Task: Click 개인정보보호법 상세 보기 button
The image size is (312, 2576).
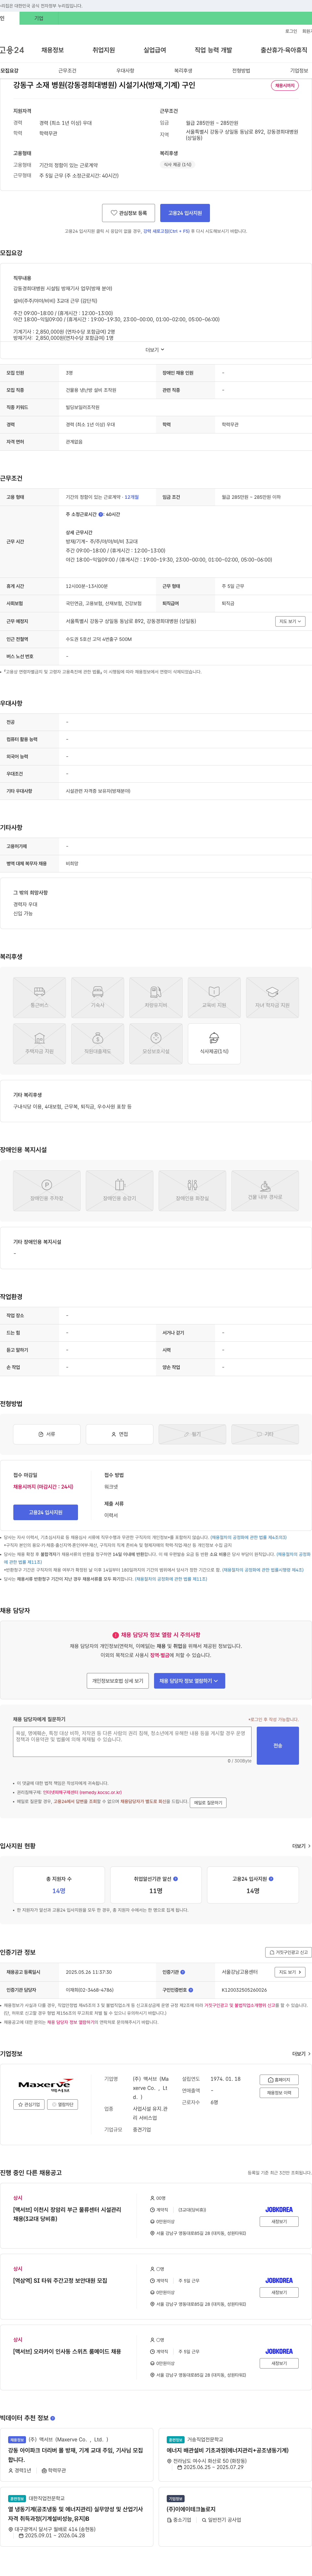Action: coord(118,1681)
